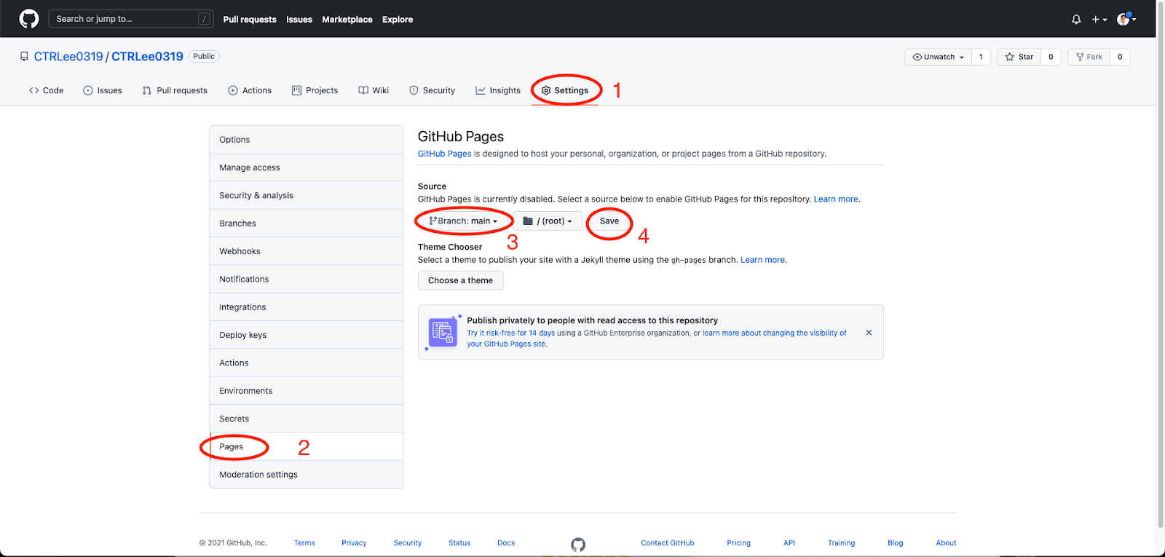
Task: Open the Training footer link
Action: (841, 542)
